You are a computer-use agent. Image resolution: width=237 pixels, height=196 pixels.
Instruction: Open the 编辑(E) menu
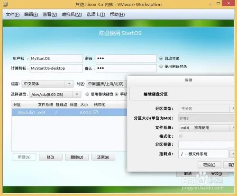pos(31,15)
